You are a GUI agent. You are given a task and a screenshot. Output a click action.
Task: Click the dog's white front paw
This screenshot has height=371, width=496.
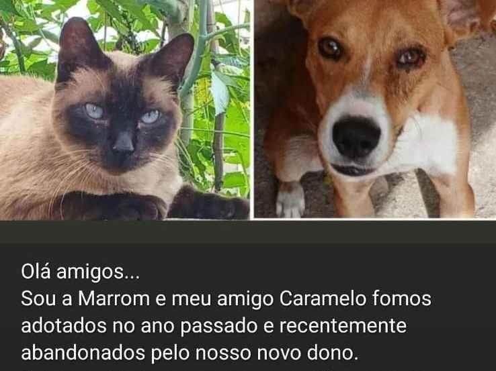click(x=290, y=199)
